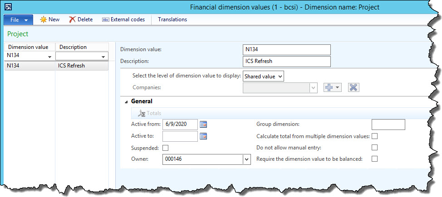Click the application icon in title bar
Screen dimensions: 442x197
point(8,7)
